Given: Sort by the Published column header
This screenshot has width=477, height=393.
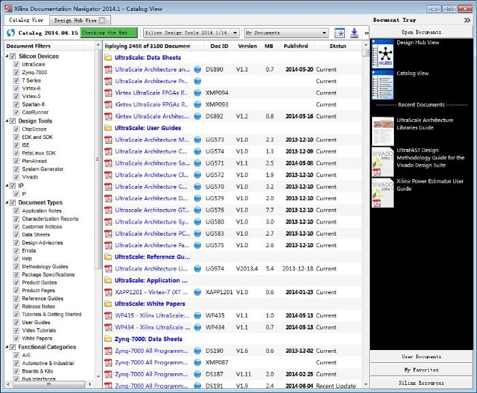Looking at the screenshot, I should (x=296, y=46).
